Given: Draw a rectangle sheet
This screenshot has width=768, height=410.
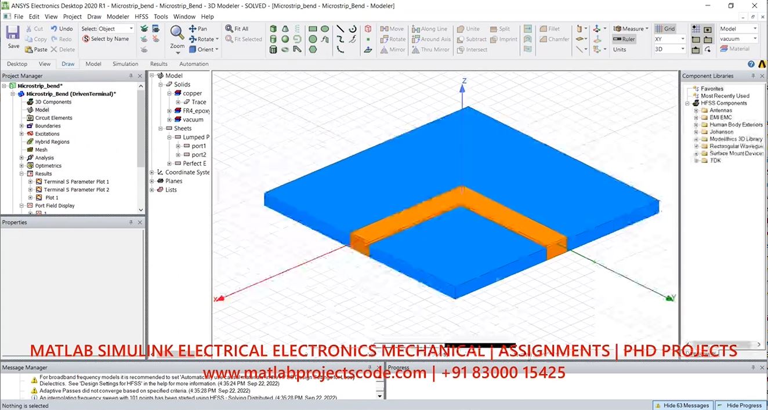Looking at the screenshot, I should pos(313,28).
